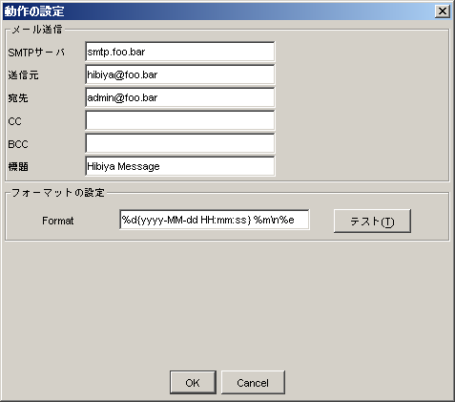Screen dimensions: 455x402
Task: Click the CC label text
Action: (x=14, y=121)
